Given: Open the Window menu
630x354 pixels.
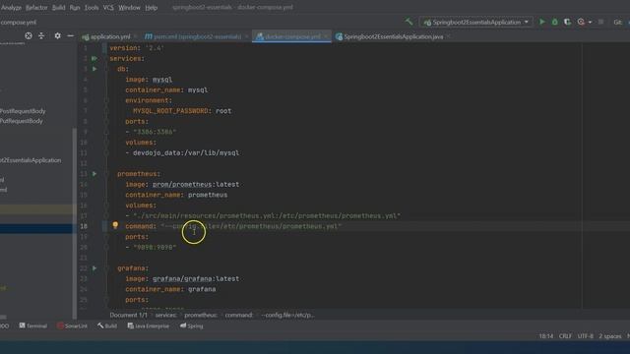Looking at the screenshot, I should 129,7.
